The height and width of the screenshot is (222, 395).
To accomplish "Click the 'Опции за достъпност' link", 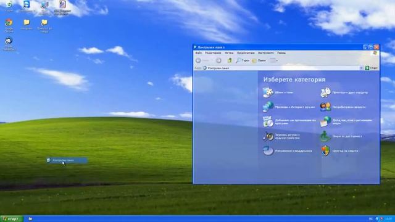I will (x=347, y=136).
